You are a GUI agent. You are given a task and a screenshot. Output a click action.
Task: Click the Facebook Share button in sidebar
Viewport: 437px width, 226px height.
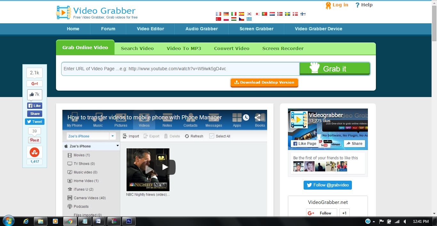pos(35,114)
